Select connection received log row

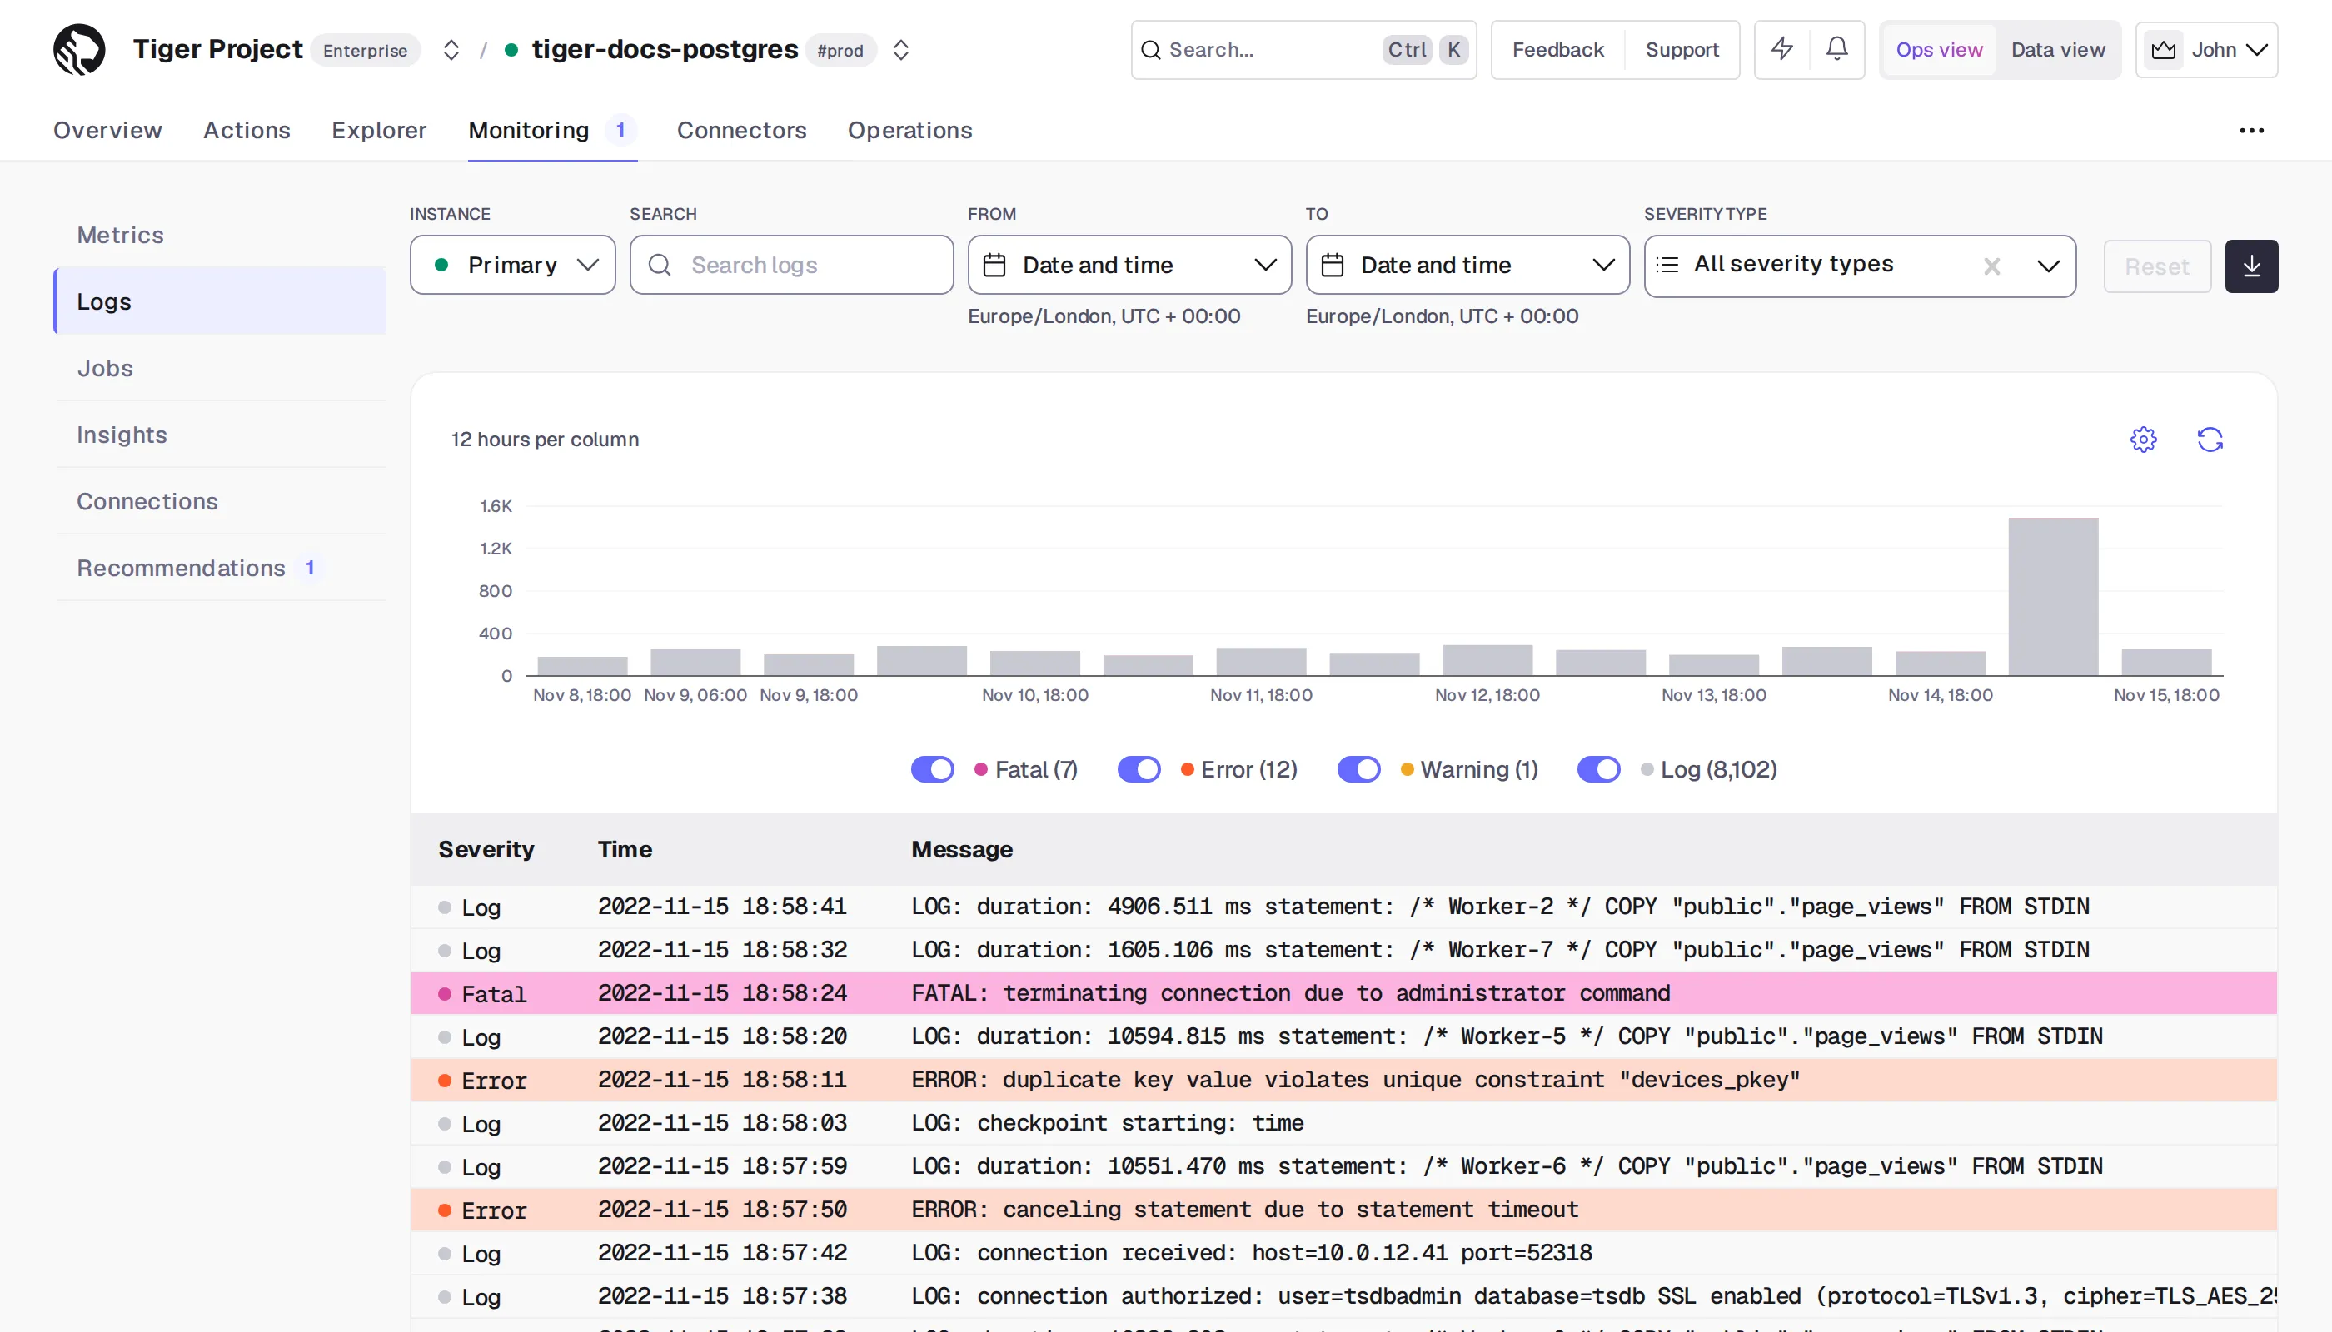(x=1343, y=1253)
